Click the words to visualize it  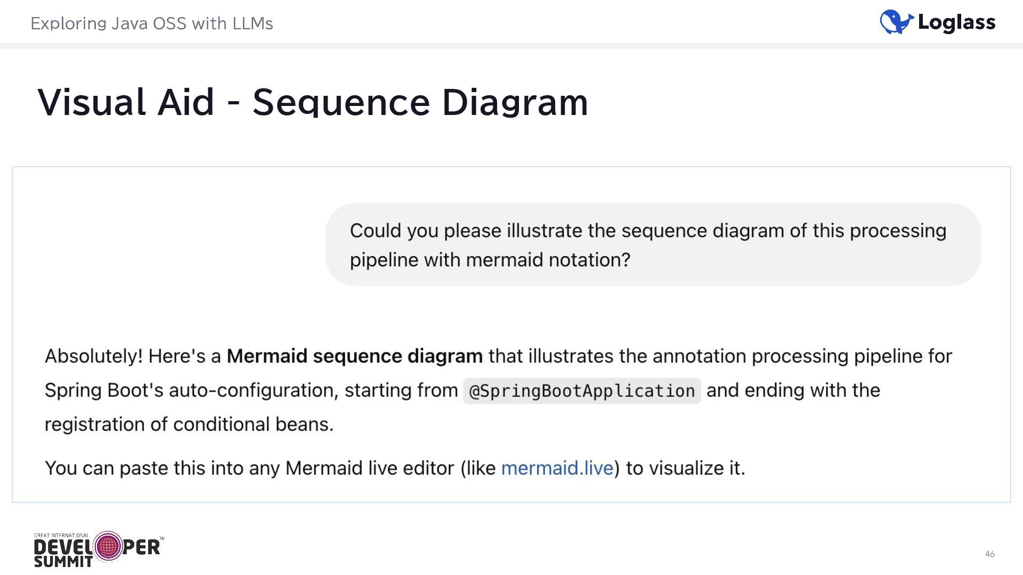pyautogui.click(x=685, y=468)
